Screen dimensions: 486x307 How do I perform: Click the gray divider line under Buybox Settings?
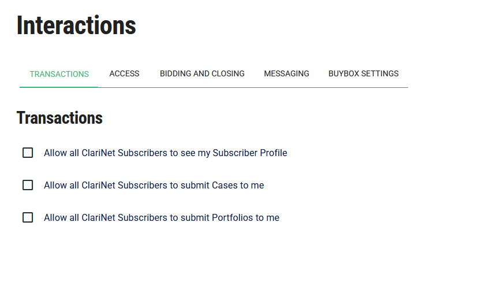(x=363, y=87)
